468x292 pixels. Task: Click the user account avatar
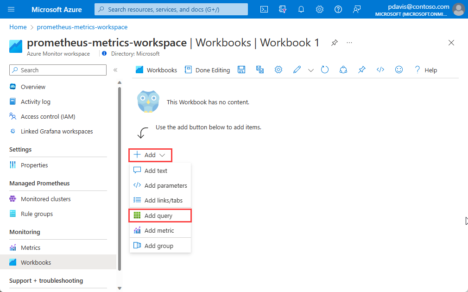coord(458,9)
